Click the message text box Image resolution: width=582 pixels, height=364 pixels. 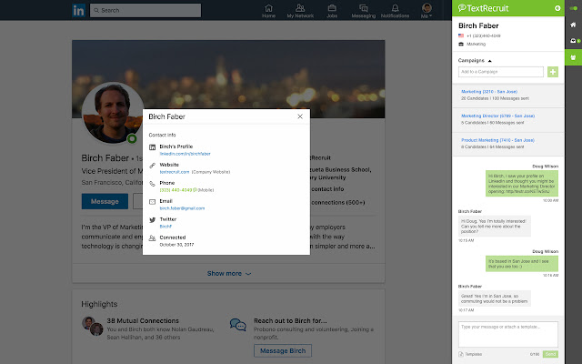coord(508,334)
